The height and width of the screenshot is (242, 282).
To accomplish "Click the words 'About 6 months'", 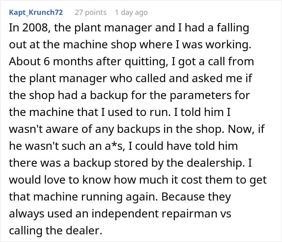I will (x=51, y=62).
